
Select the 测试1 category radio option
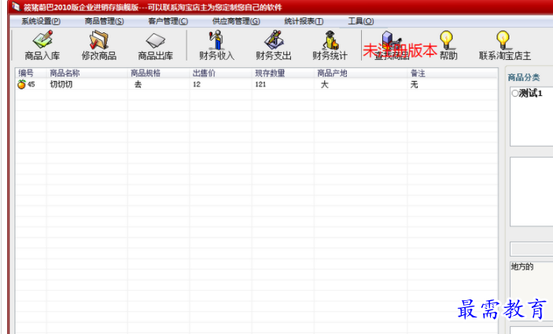tap(515, 94)
